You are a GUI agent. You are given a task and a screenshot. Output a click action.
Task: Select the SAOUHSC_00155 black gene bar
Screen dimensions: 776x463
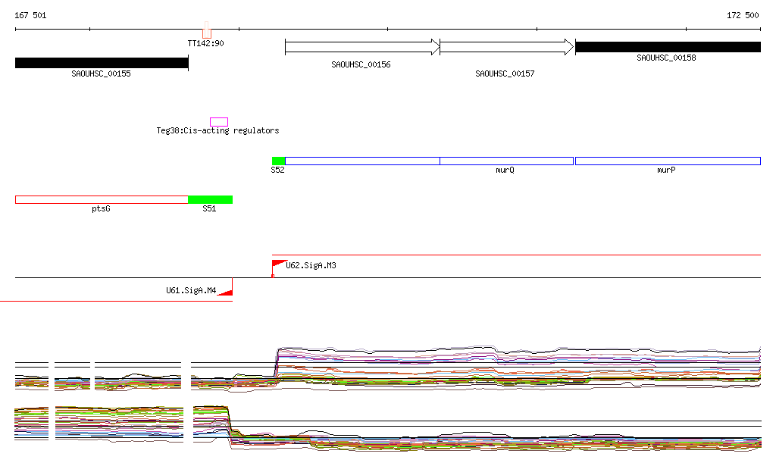[x=102, y=63]
